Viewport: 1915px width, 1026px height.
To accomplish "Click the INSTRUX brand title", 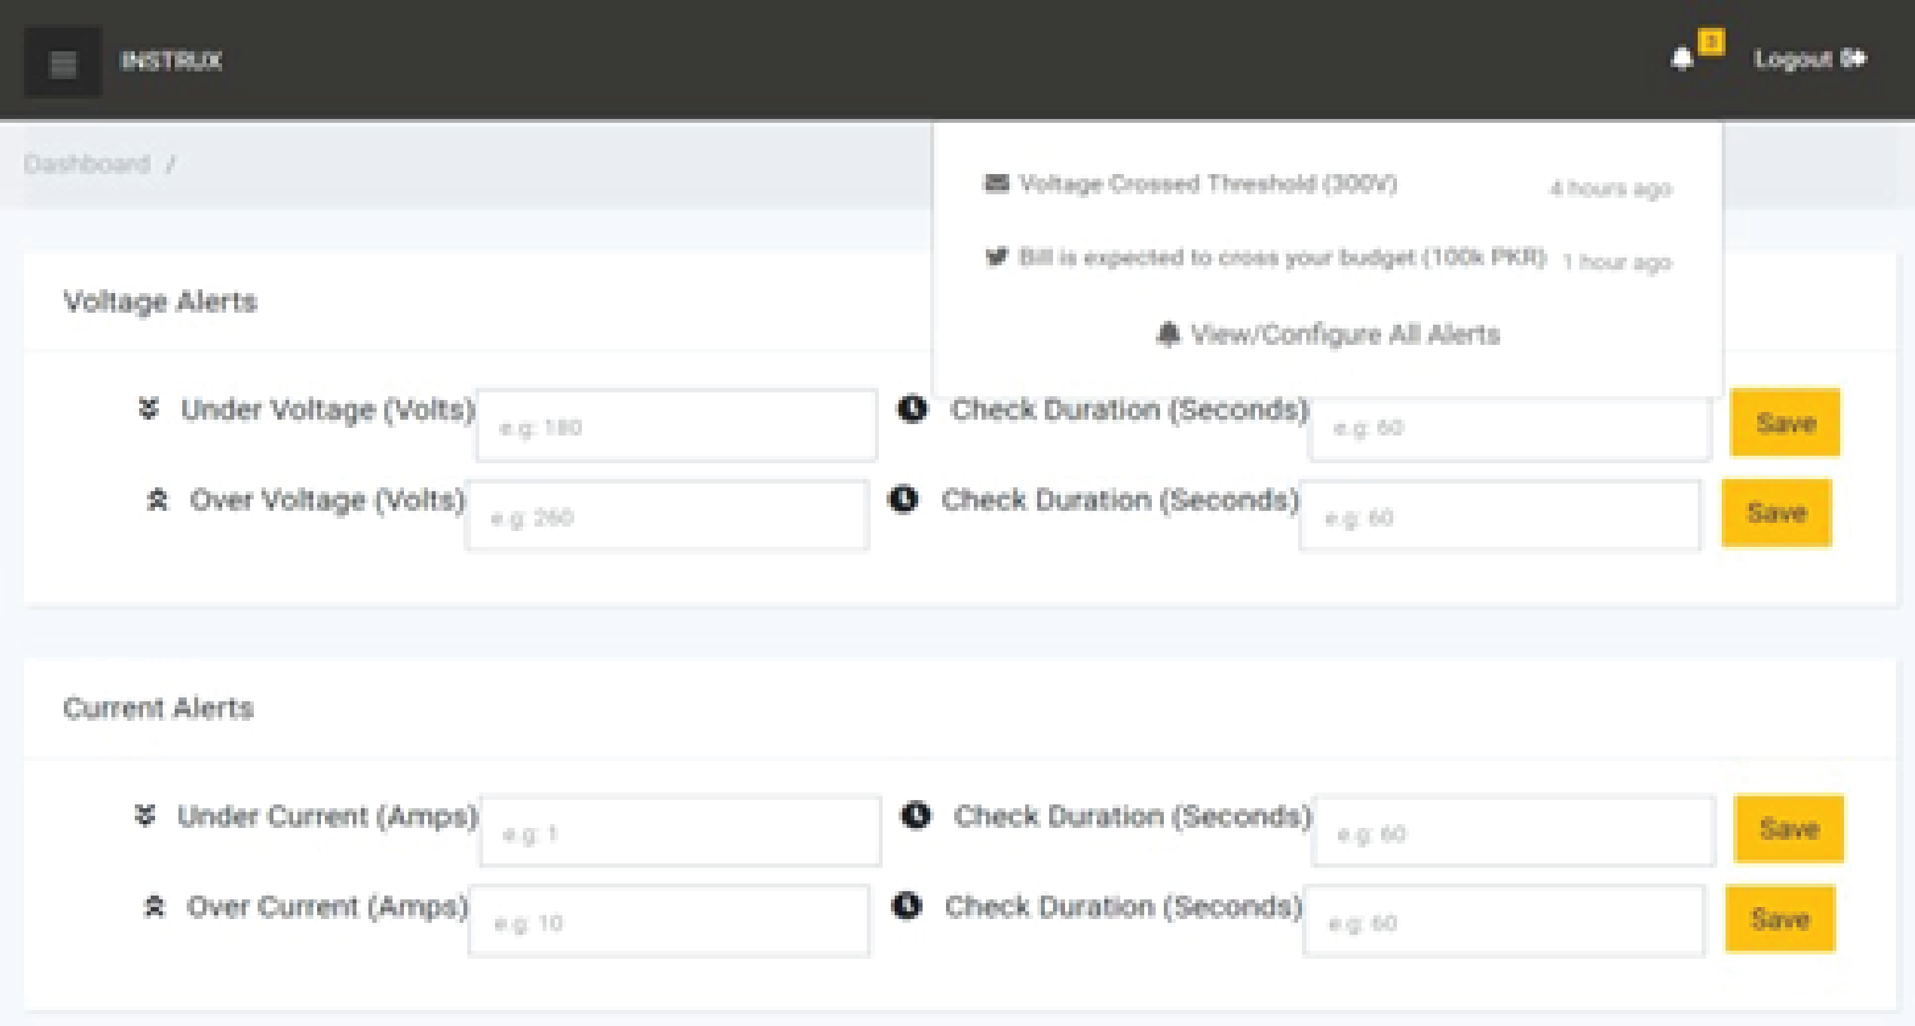I will coord(171,61).
